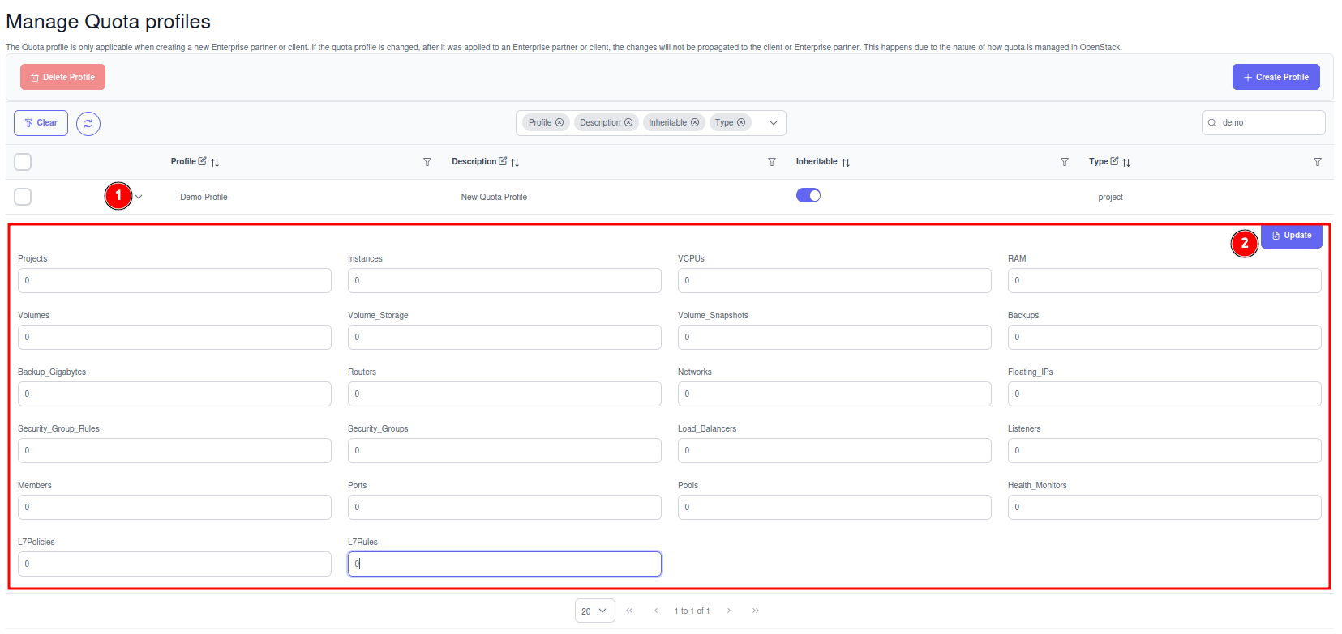Sort by the Profile column arrows
1342x634 pixels.
coord(215,163)
